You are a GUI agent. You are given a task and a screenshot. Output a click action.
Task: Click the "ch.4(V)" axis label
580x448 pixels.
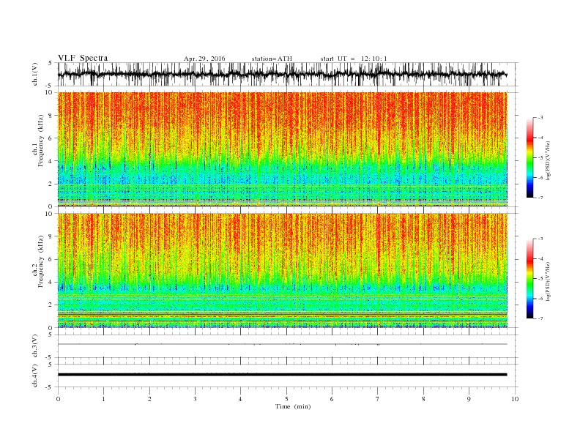click(35, 376)
